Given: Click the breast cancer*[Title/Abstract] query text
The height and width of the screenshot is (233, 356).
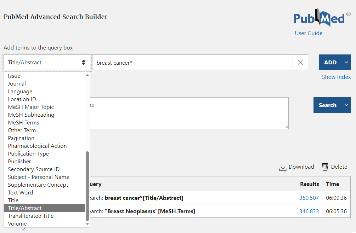Looking at the screenshot, I should (x=144, y=198).
